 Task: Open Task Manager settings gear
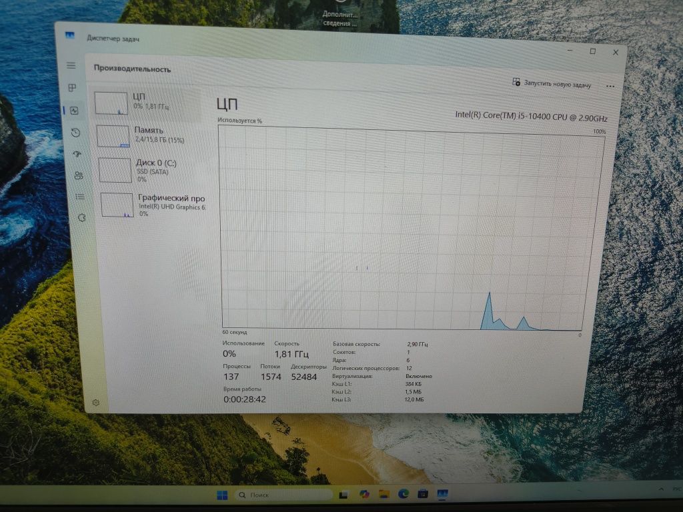(96, 403)
